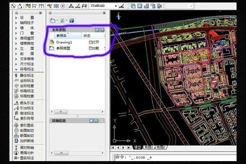Sort by the 参照名 column header
Viewport: 246px width, 164px height.
66,36
